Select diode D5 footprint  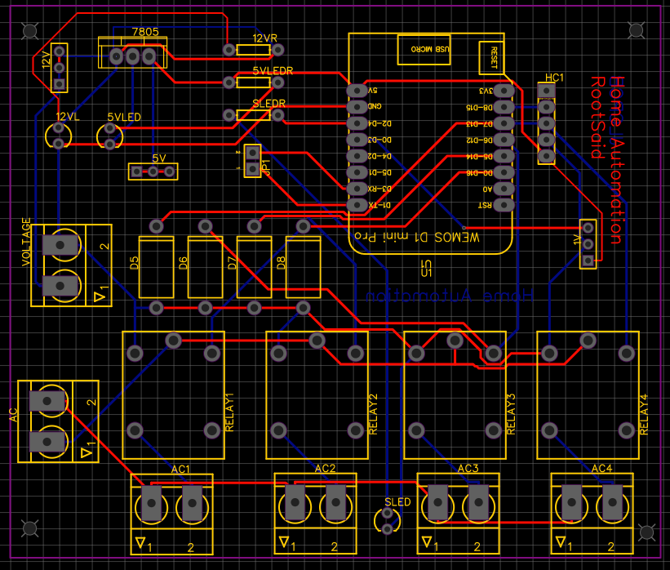pos(157,265)
